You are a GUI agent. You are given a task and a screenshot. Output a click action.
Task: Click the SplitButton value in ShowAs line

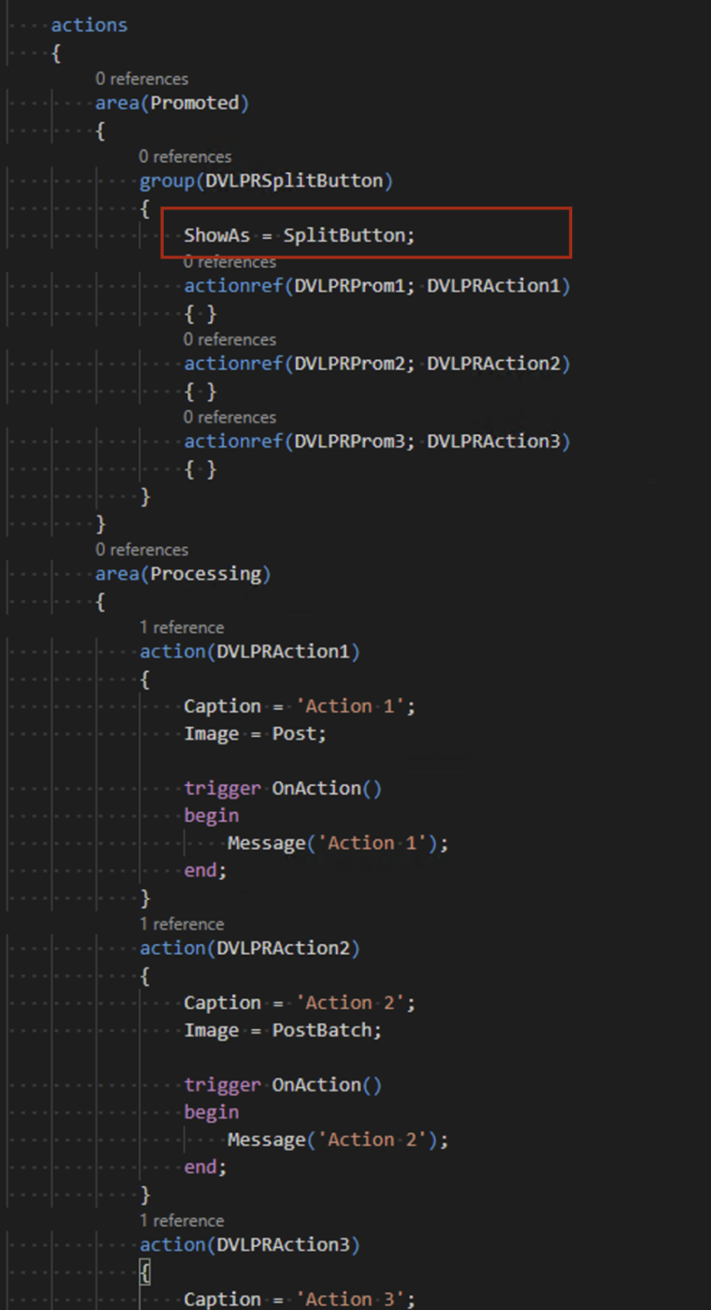point(346,236)
